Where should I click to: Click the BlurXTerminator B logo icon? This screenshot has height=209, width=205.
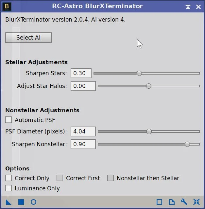(x=7, y=7)
